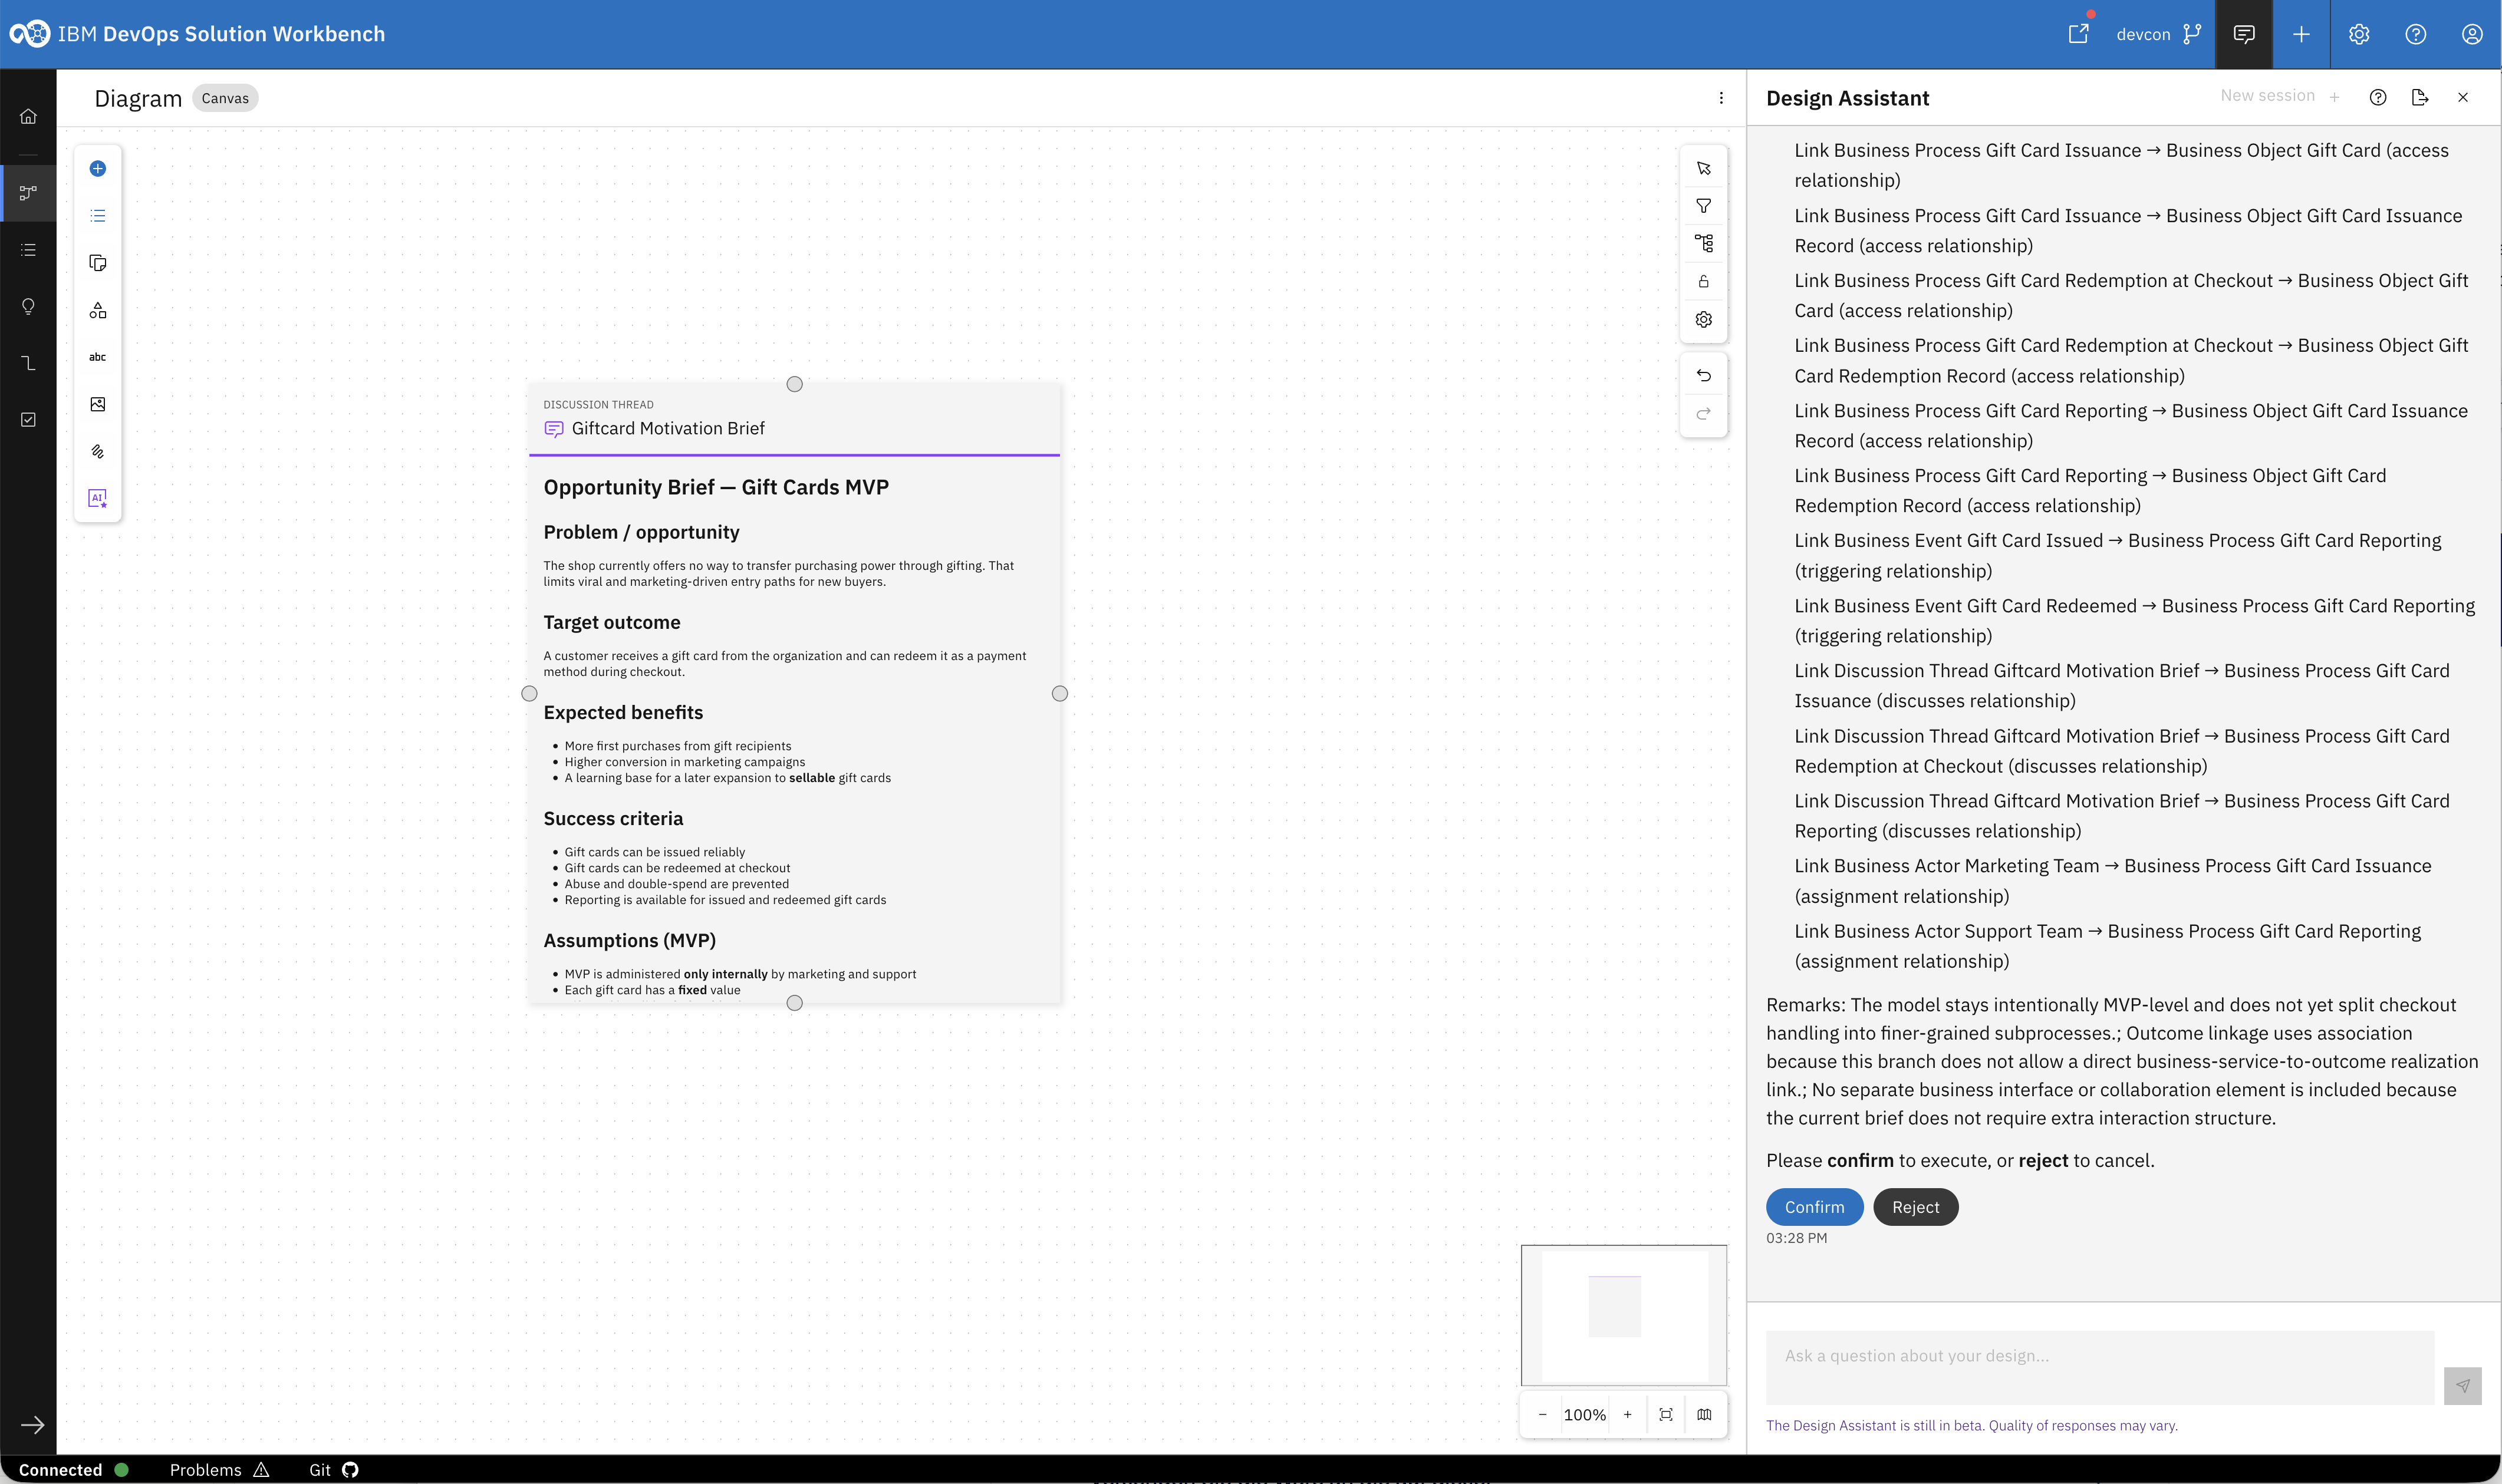Viewport: 2502px width, 1484px height.
Task: Close the Design Assistant panel
Action: click(x=2463, y=97)
